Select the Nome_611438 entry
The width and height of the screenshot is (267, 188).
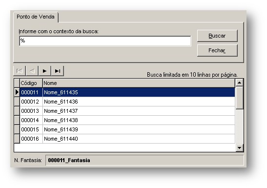[x=127, y=120]
